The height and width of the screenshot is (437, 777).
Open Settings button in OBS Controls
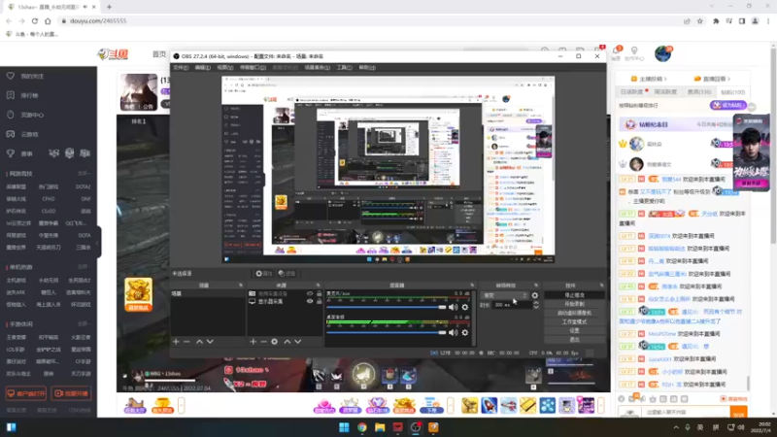tap(574, 330)
